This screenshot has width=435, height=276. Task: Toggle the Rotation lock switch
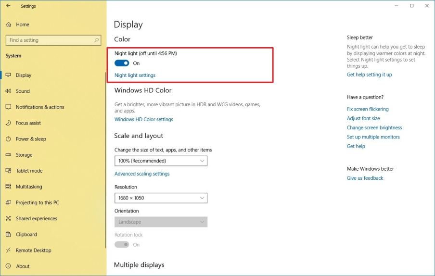coord(122,245)
